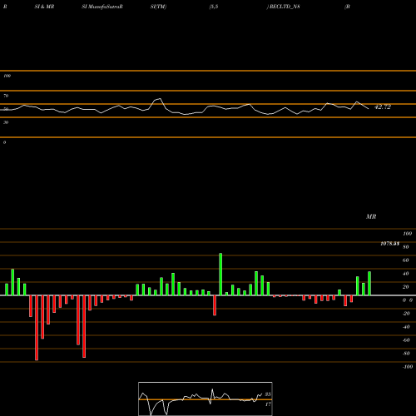Click the longest red histogram bar
This screenshot has width=416, height=416.
pos(37,328)
